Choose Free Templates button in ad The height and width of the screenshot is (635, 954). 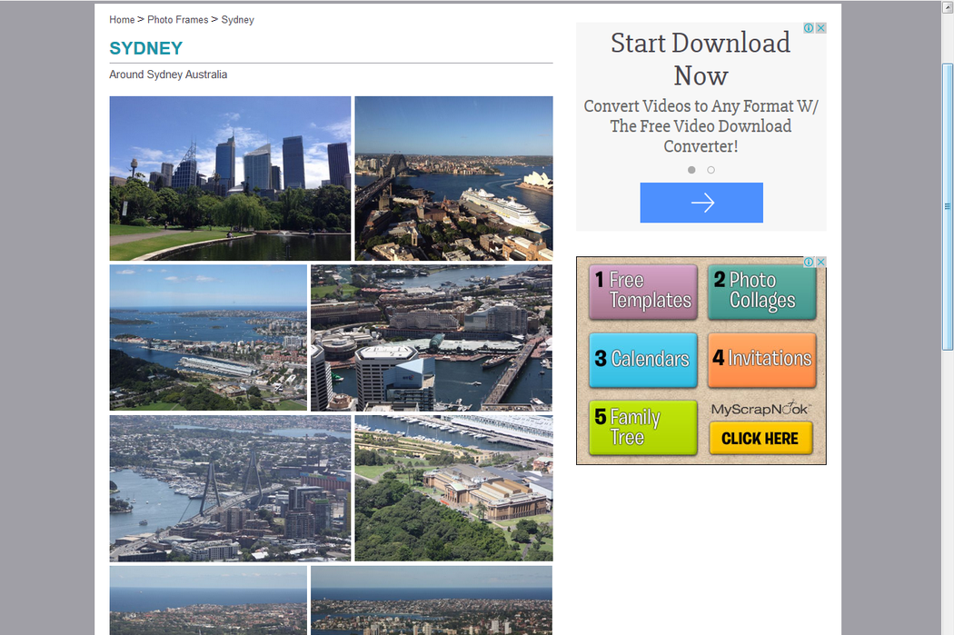[643, 291]
